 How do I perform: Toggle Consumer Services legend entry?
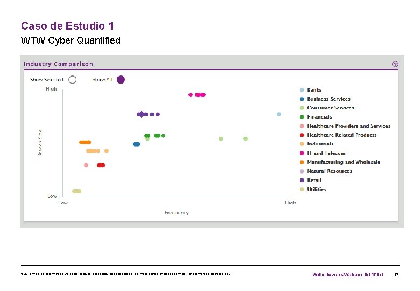pos(327,108)
